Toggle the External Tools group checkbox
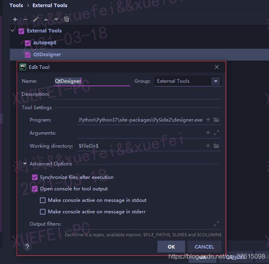 point(21,31)
